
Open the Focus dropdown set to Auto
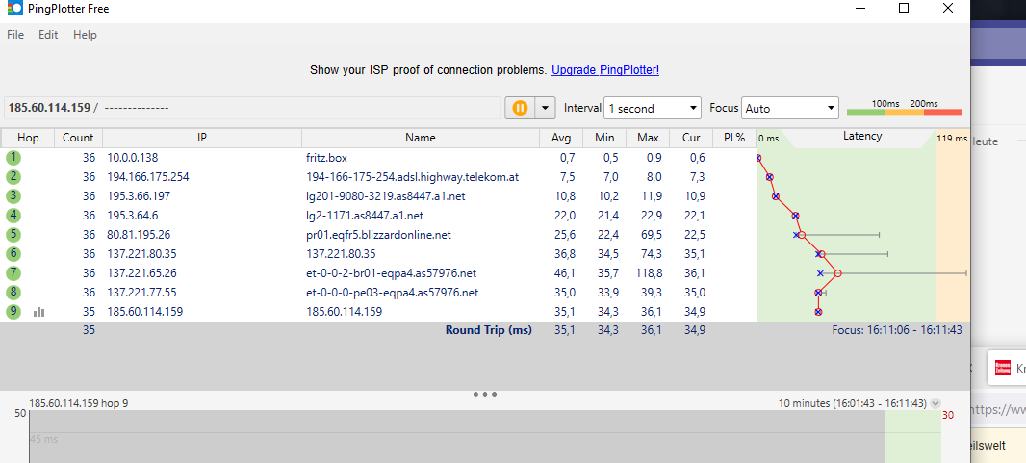(790, 109)
